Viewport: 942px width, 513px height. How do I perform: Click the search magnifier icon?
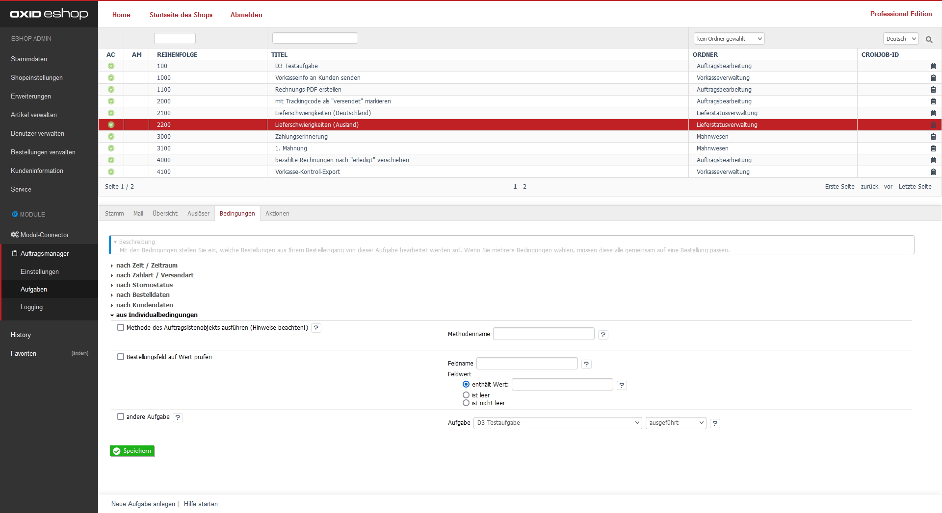(x=929, y=39)
